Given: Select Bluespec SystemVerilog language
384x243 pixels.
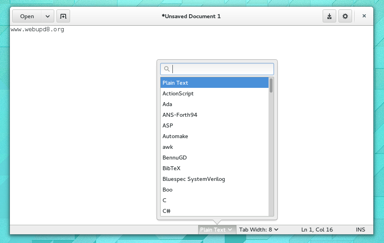Looking at the screenshot, I should click(193, 179).
